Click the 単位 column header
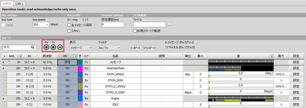 [187, 56]
